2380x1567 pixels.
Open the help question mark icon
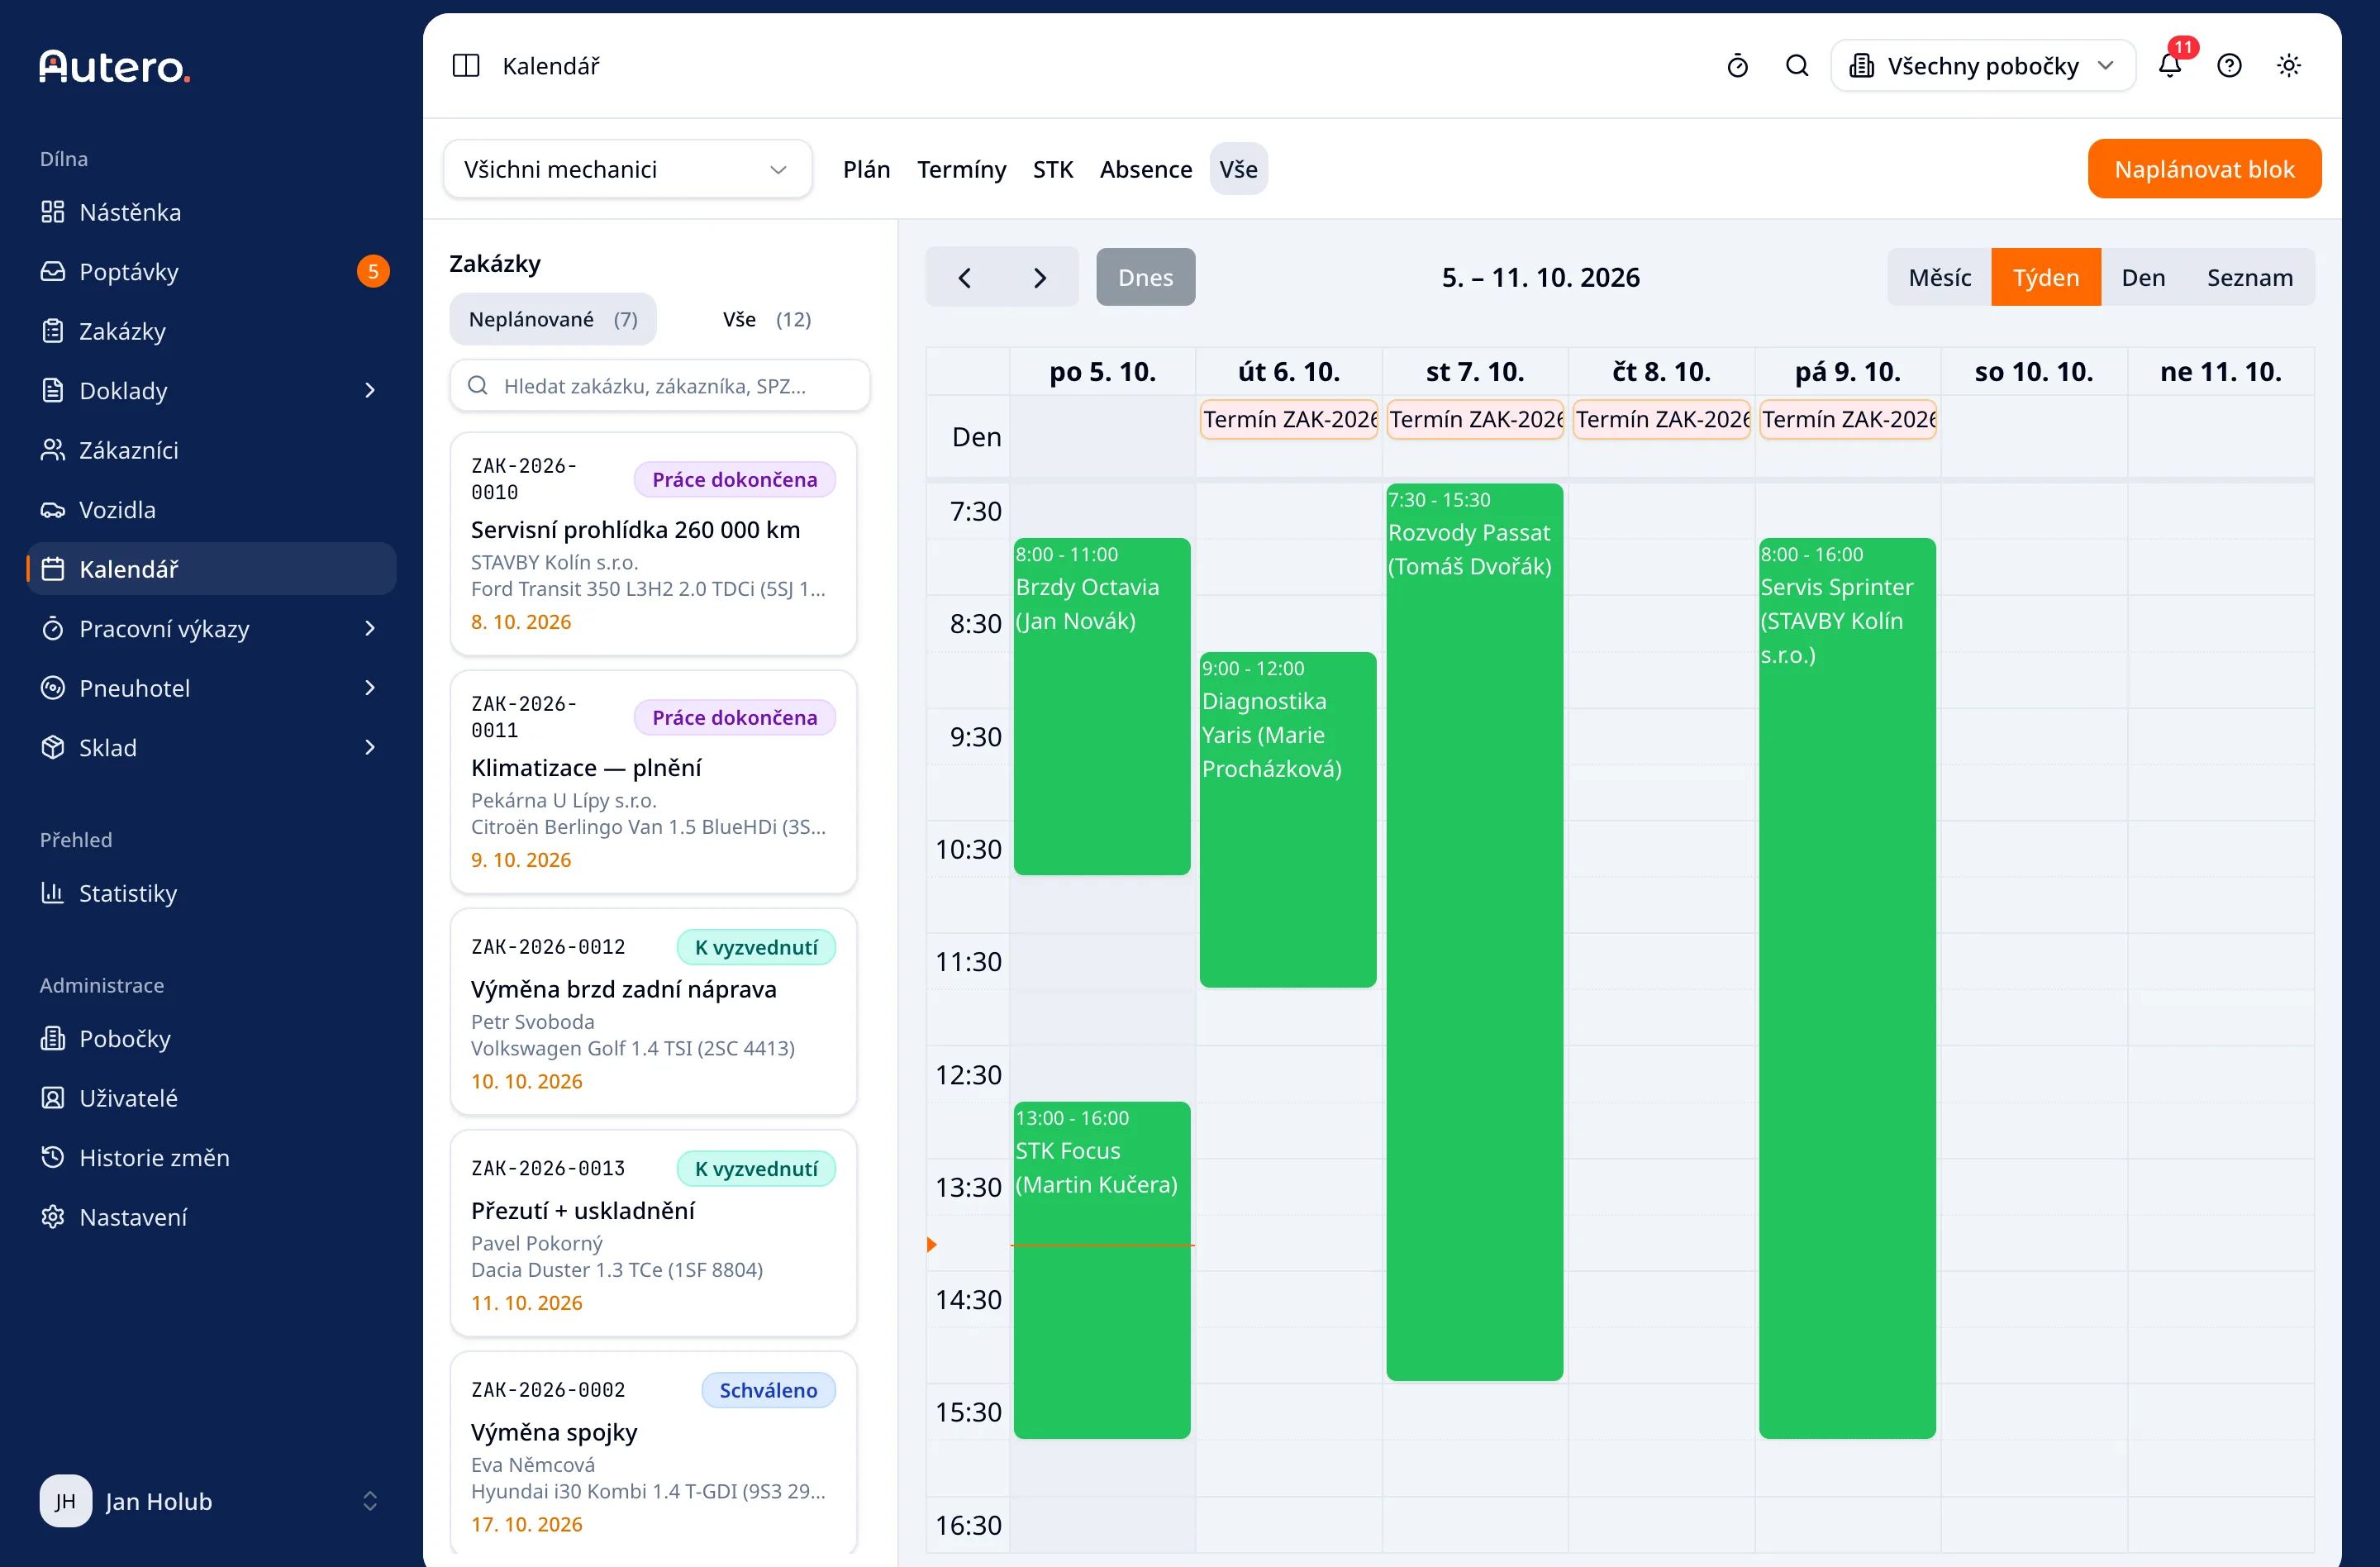pos(2229,66)
